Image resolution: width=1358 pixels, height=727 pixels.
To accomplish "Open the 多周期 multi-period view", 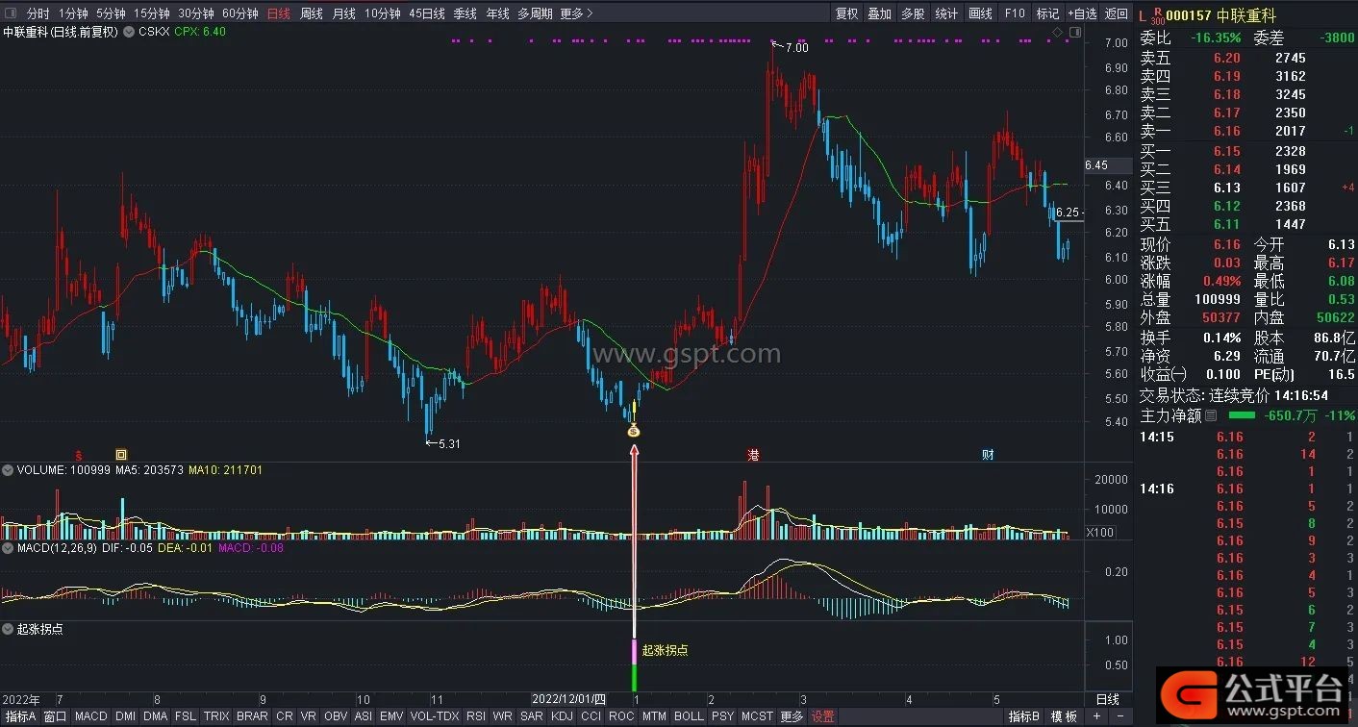I will [535, 13].
